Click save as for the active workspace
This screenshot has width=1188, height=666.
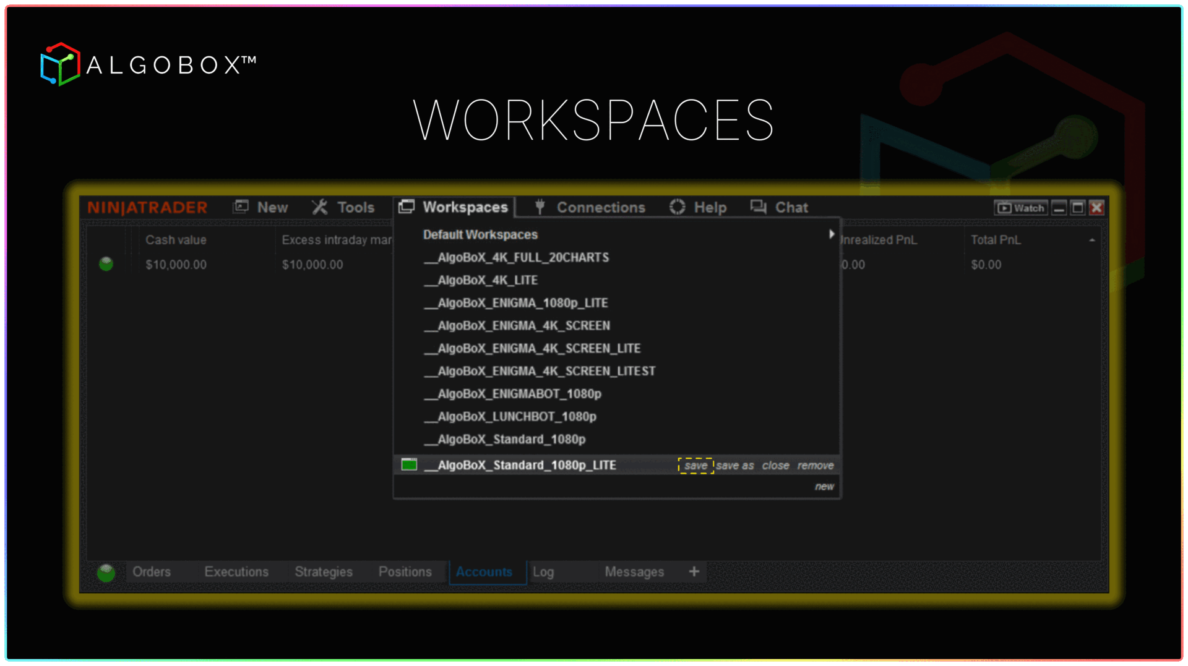735,466
